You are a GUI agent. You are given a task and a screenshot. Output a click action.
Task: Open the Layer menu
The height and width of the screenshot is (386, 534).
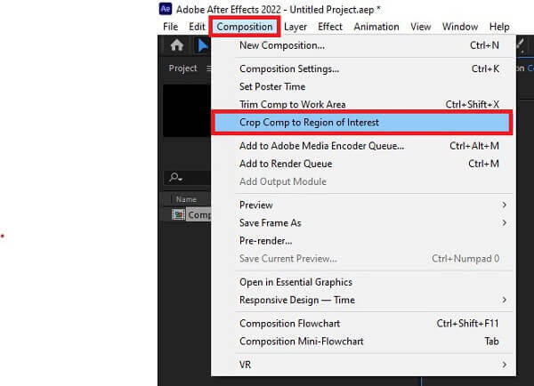point(295,27)
